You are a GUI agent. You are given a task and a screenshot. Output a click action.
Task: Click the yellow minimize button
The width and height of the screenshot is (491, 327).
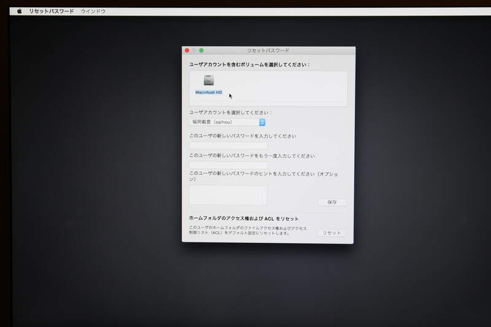194,50
